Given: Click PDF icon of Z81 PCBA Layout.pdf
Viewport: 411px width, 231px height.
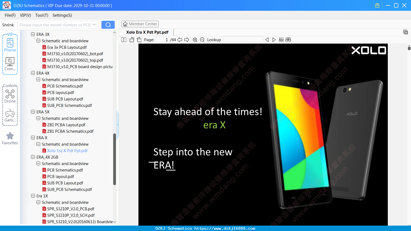Looking at the screenshot, I should [x=44, y=125].
